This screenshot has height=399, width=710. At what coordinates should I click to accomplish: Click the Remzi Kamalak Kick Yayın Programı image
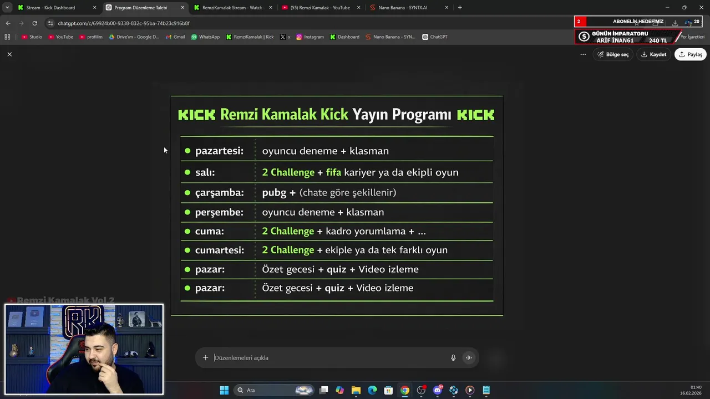point(337,206)
